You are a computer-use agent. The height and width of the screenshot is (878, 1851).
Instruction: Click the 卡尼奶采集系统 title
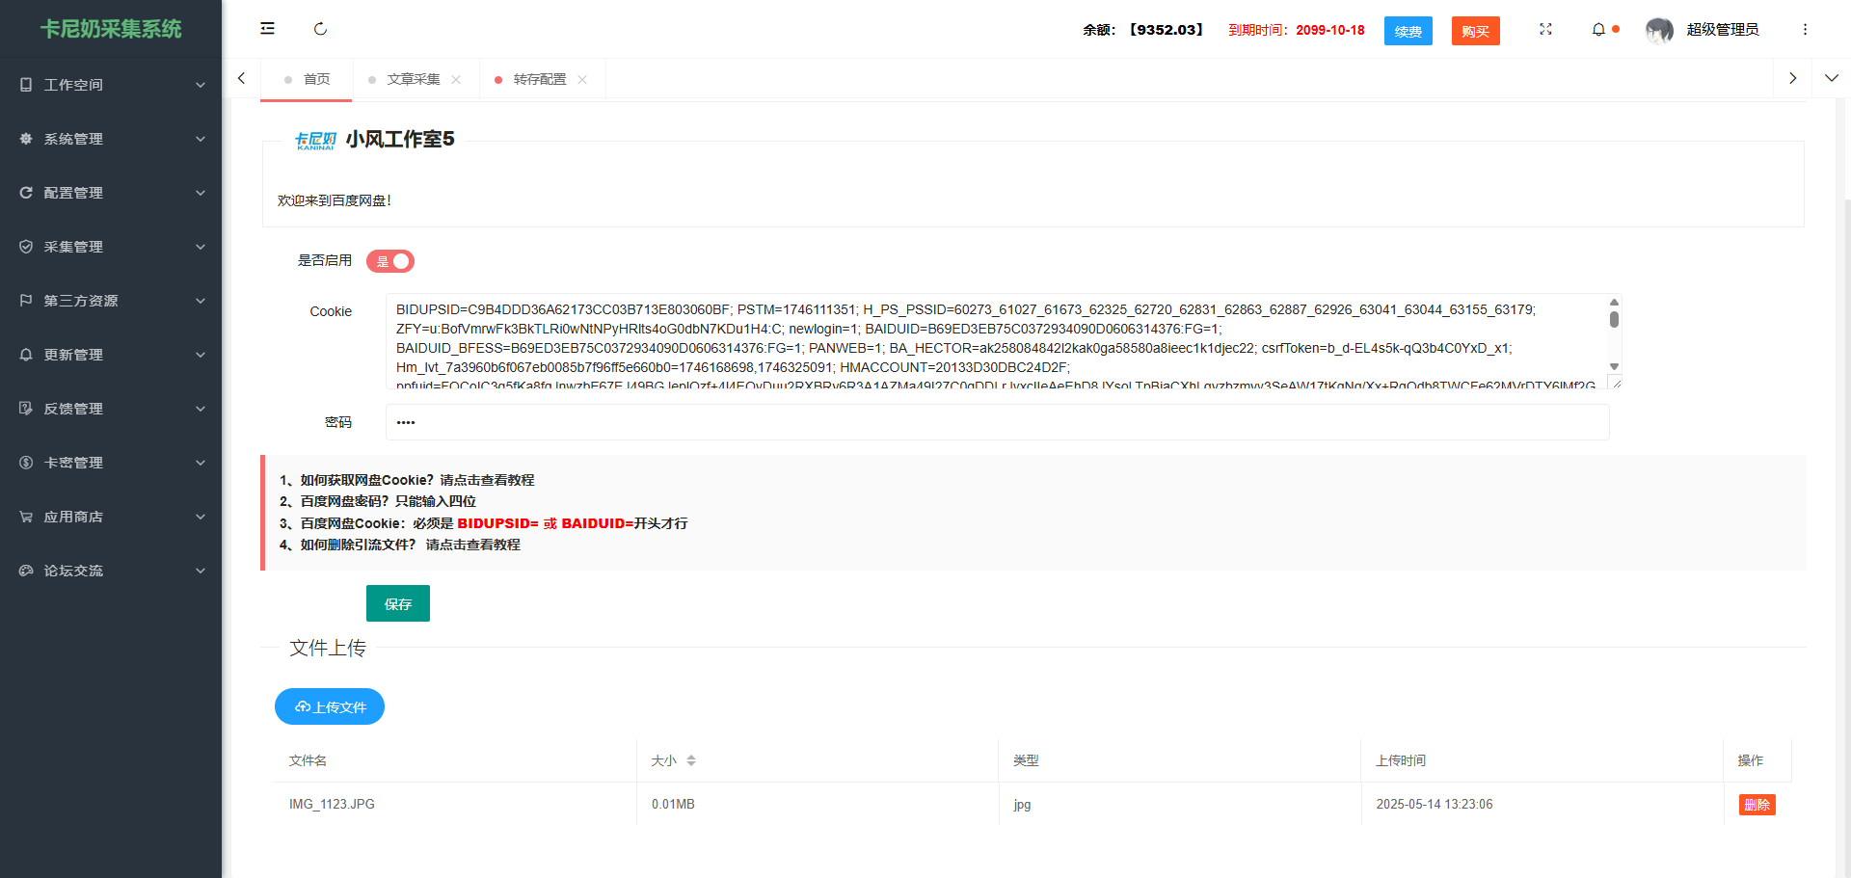111,29
